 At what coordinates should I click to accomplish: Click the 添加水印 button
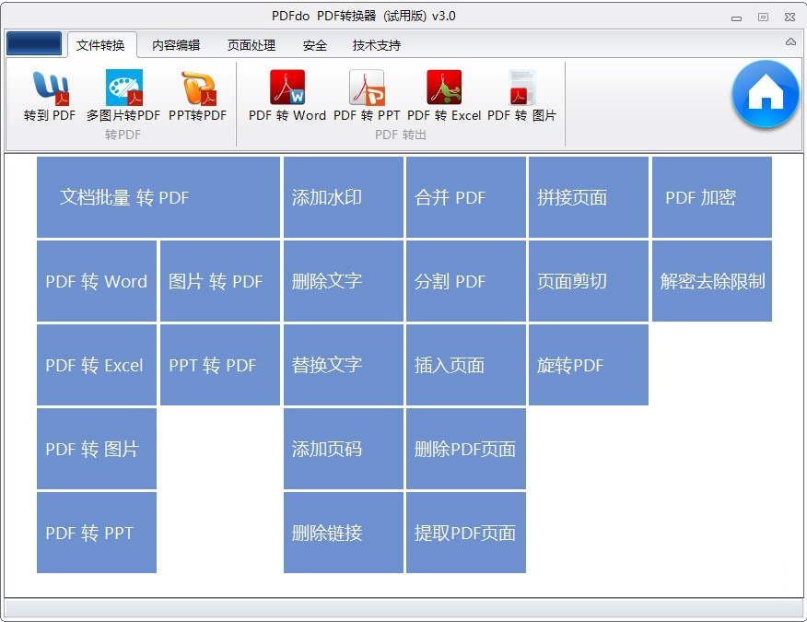343,197
